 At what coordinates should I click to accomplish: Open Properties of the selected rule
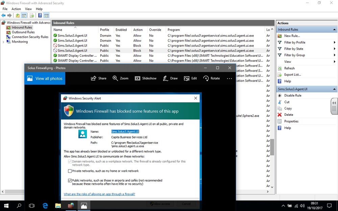pos(291,122)
